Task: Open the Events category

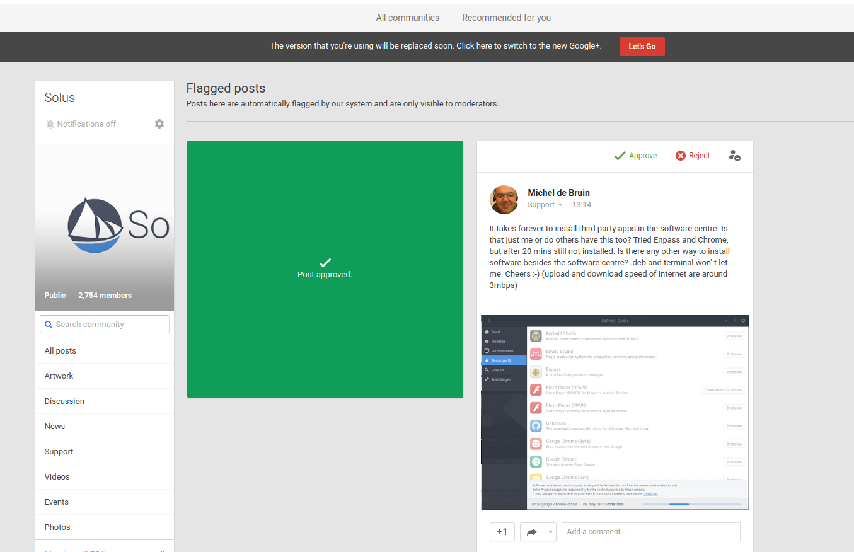Action: click(105, 502)
